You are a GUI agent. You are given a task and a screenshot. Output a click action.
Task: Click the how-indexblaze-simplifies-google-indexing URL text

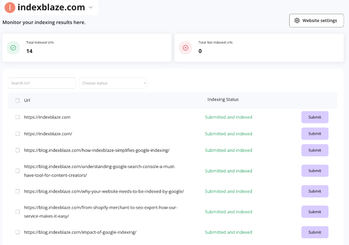pos(97,150)
